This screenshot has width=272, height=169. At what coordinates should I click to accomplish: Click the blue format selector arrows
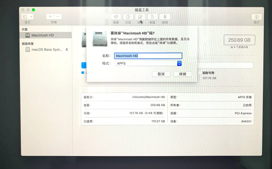click(x=179, y=64)
